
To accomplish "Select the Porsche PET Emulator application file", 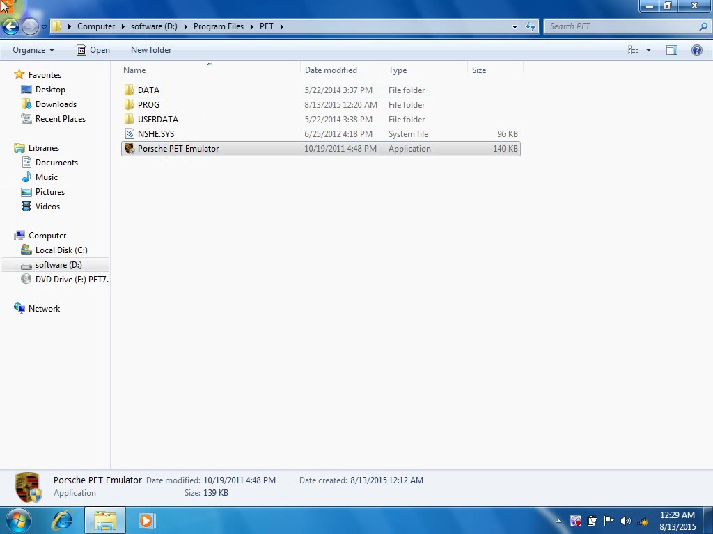I will coord(178,149).
